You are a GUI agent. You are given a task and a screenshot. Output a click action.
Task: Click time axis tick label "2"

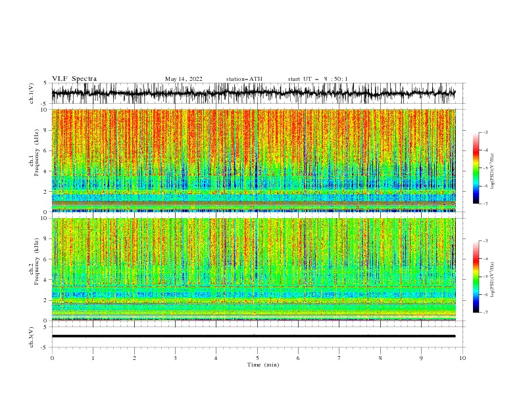pyautogui.click(x=134, y=358)
